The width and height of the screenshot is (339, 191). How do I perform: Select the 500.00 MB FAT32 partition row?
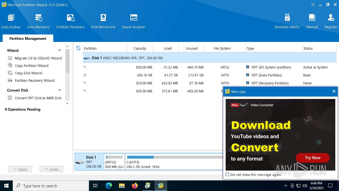(210, 67)
